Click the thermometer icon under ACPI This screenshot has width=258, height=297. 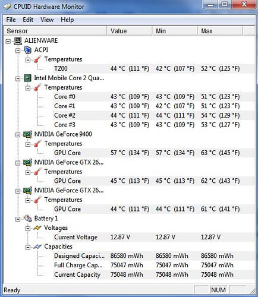pyautogui.click(x=37, y=59)
